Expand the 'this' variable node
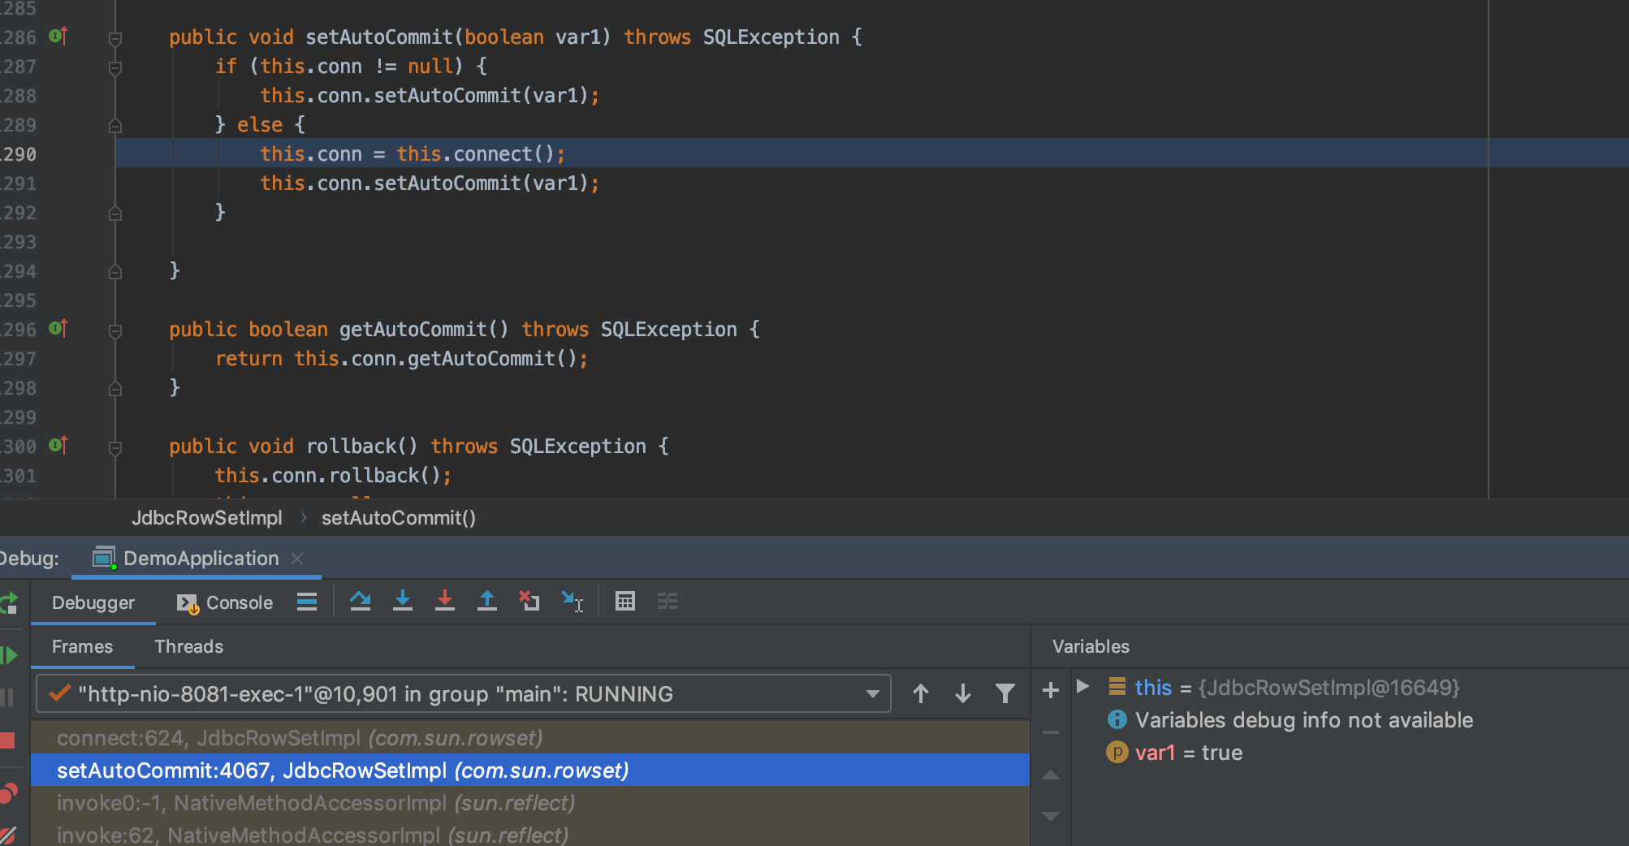The width and height of the screenshot is (1629, 846). [1082, 687]
